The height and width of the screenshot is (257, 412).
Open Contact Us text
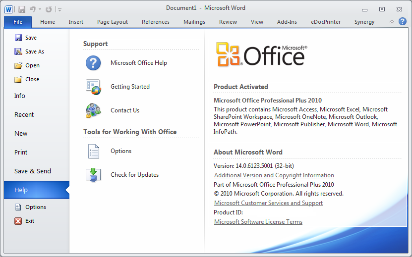tap(125, 110)
